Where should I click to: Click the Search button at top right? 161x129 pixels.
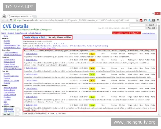point(151,25)
